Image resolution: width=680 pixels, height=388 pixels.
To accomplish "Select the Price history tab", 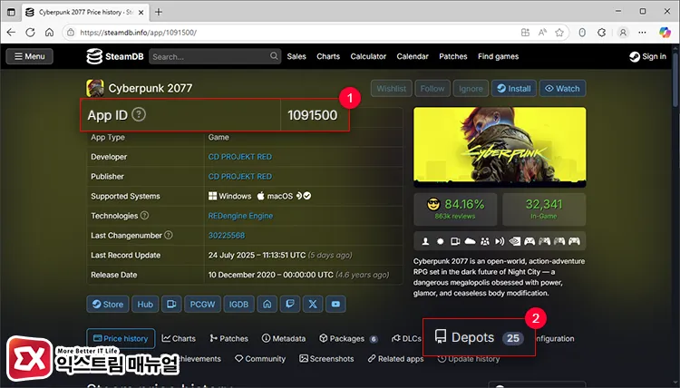I will (x=121, y=338).
